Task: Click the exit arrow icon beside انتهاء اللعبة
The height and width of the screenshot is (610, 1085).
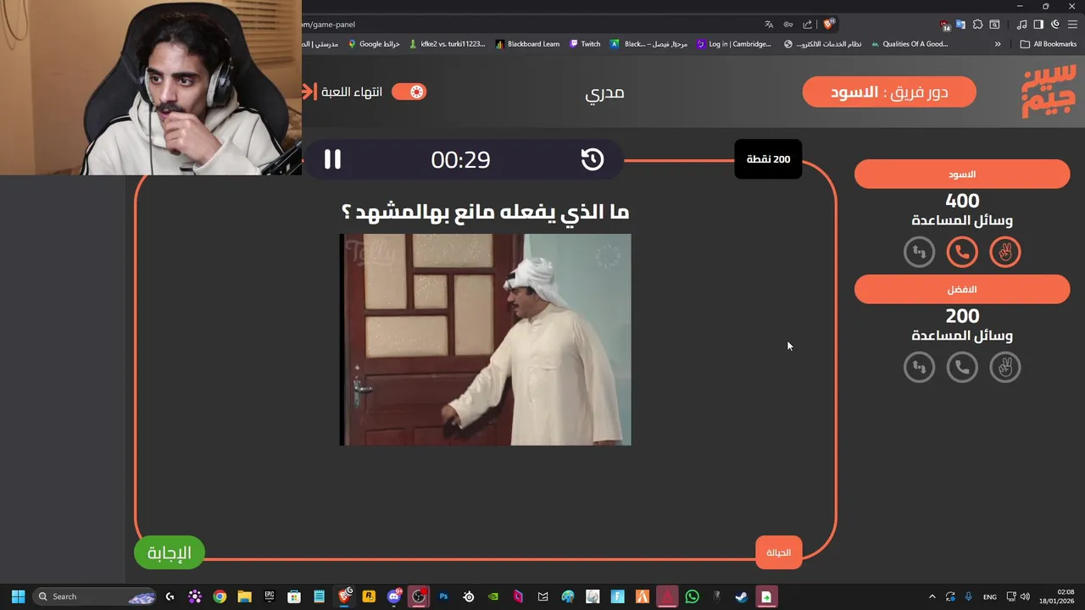Action: [309, 91]
